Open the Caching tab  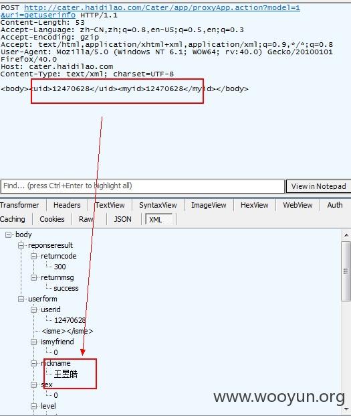13,219
